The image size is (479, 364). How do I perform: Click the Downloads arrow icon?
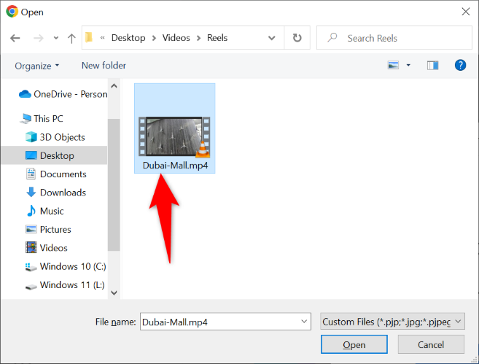[31, 193]
